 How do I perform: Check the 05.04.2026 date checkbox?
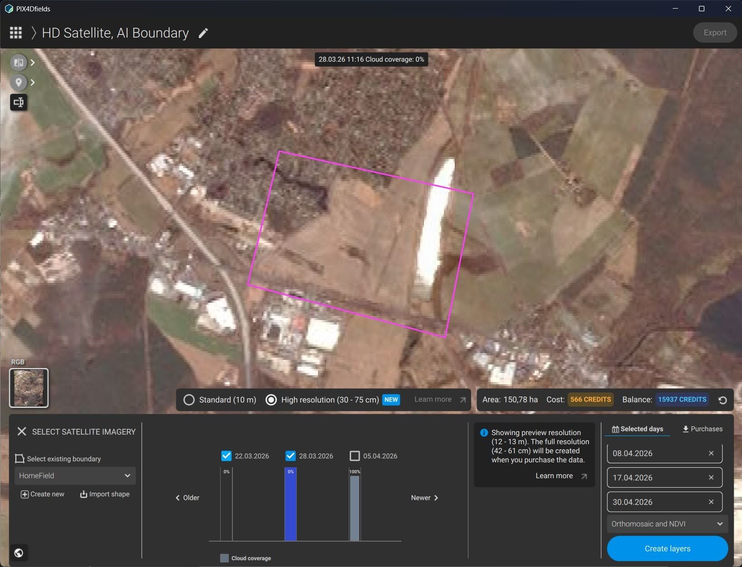pos(355,456)
